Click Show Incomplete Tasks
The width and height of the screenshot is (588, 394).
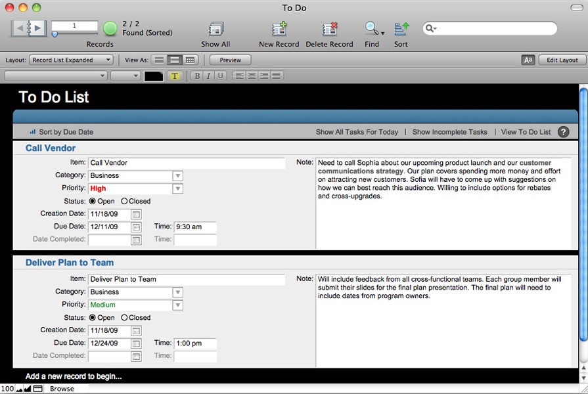pos(449,132)
